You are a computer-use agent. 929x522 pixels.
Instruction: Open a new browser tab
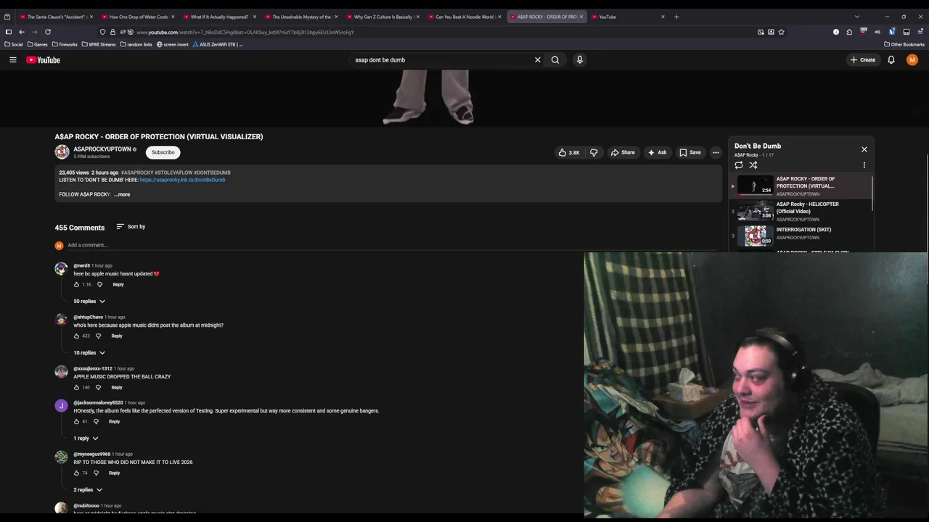[x=676, y=17]
